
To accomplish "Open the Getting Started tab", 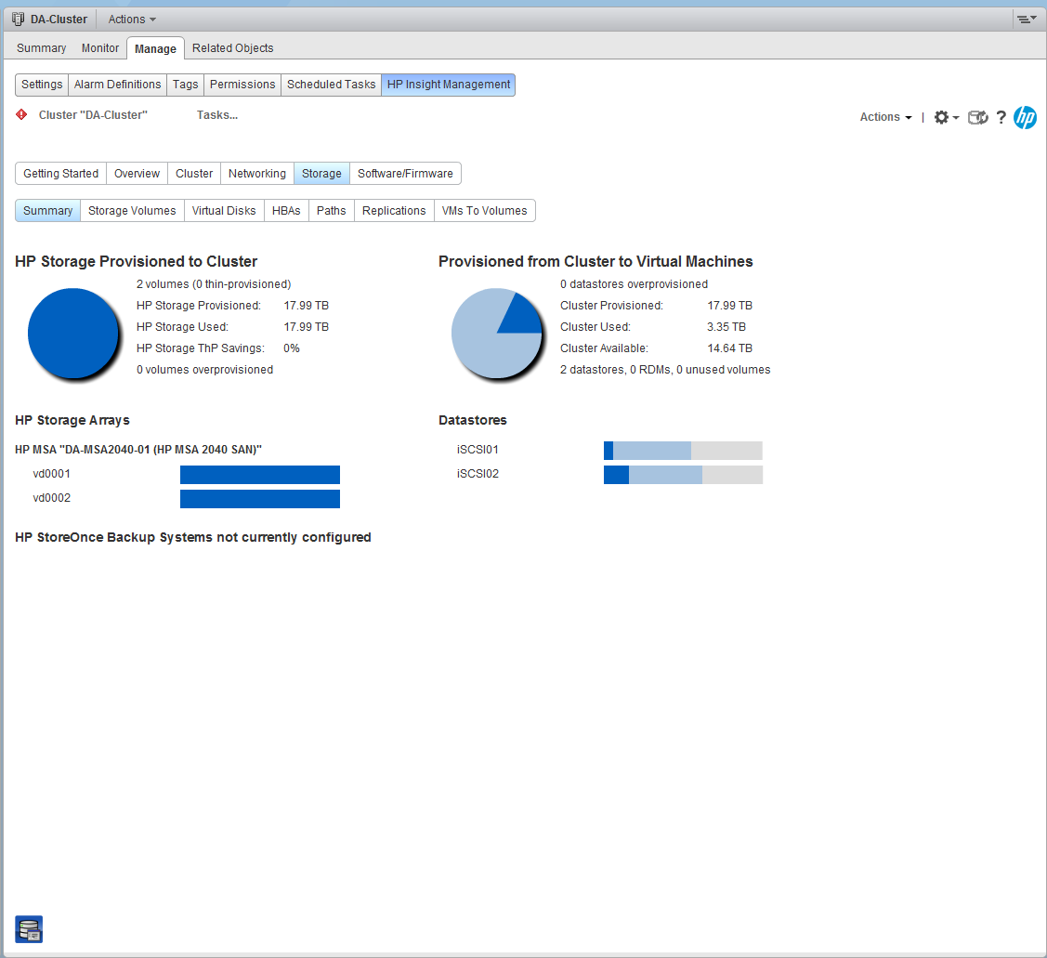I will (60, 173).
